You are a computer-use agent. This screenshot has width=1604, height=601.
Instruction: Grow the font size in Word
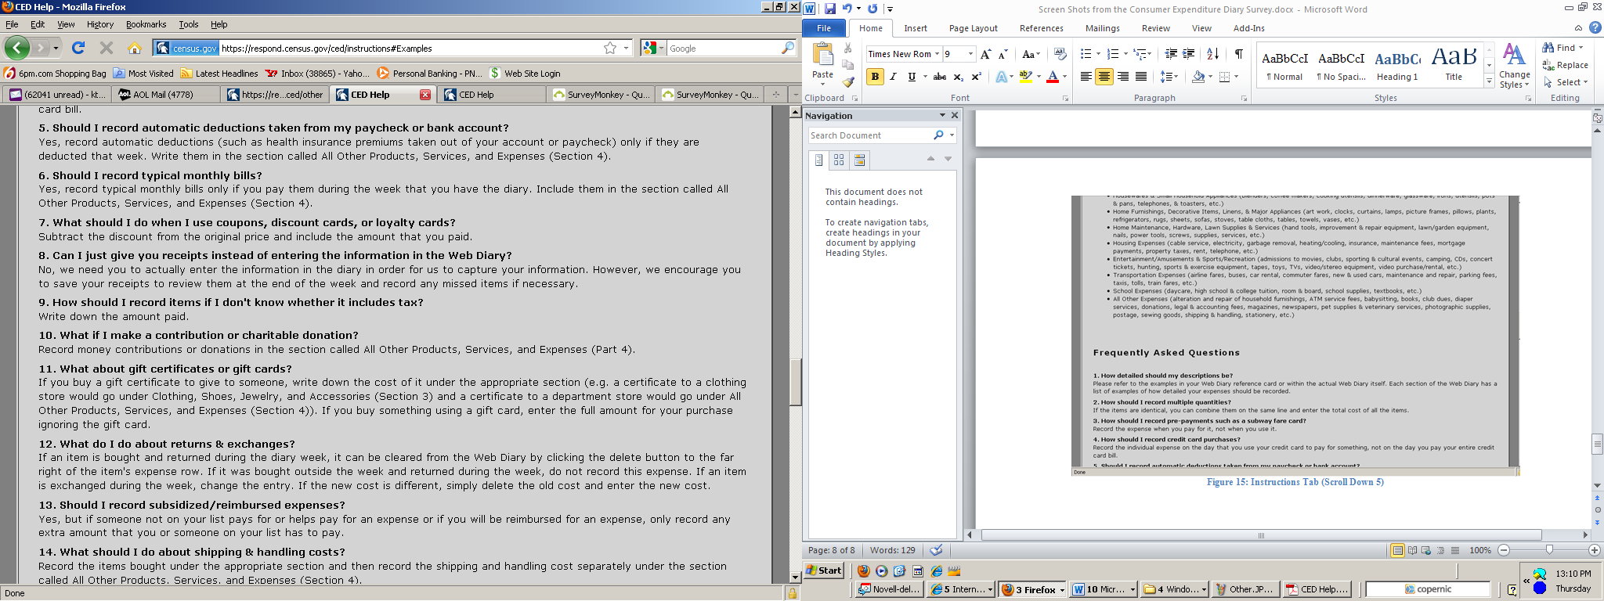point(986,54)
